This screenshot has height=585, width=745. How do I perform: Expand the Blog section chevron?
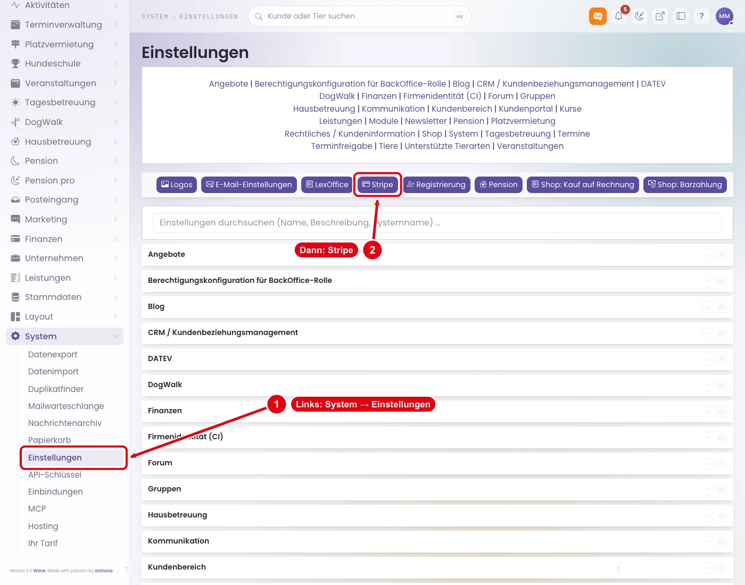[x=707, y=307]
